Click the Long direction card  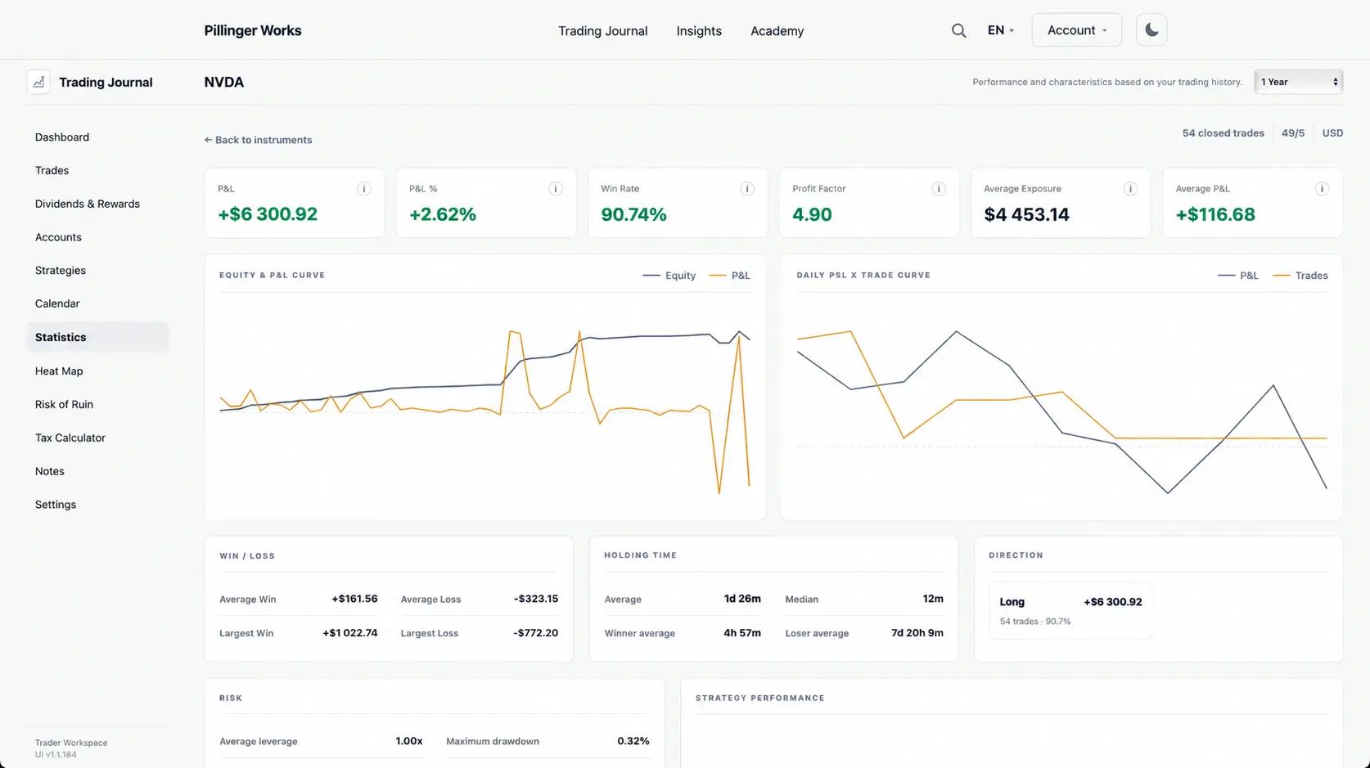point(1070,610)
